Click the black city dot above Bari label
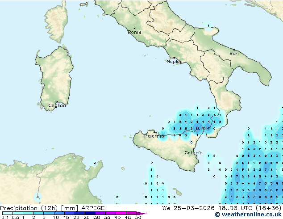Viewport: 283px width, 219px height. [x=234, y=50]
